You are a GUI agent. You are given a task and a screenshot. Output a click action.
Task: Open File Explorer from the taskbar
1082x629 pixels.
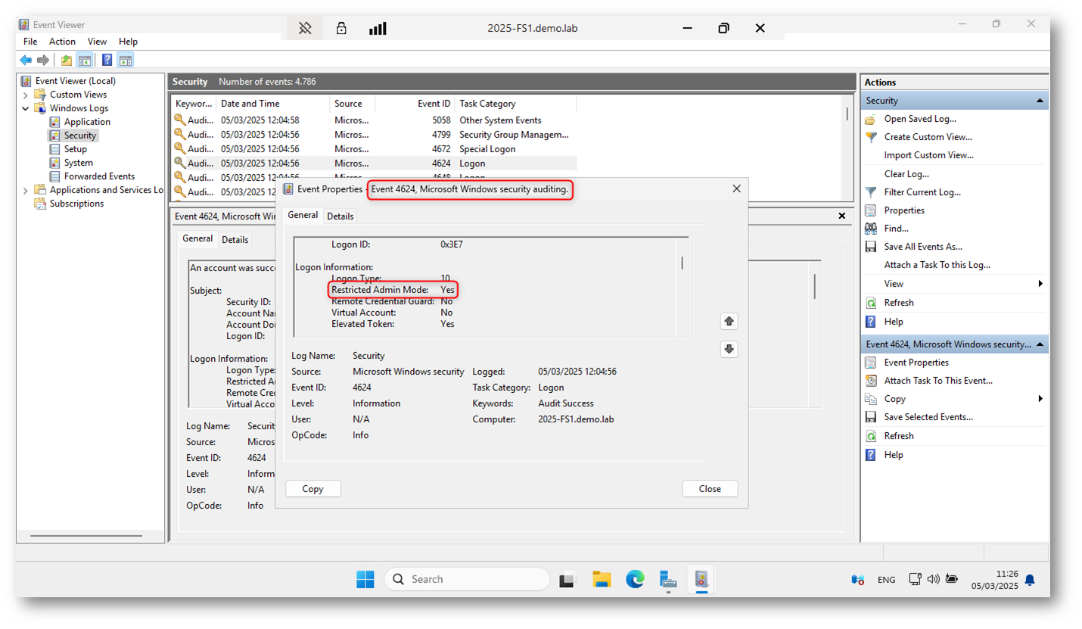pyautogui.click(x=602, y=580)
